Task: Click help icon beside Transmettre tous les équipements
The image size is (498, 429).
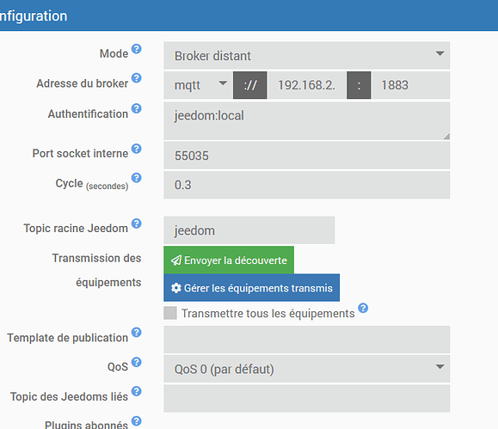Action: point(363,308)
